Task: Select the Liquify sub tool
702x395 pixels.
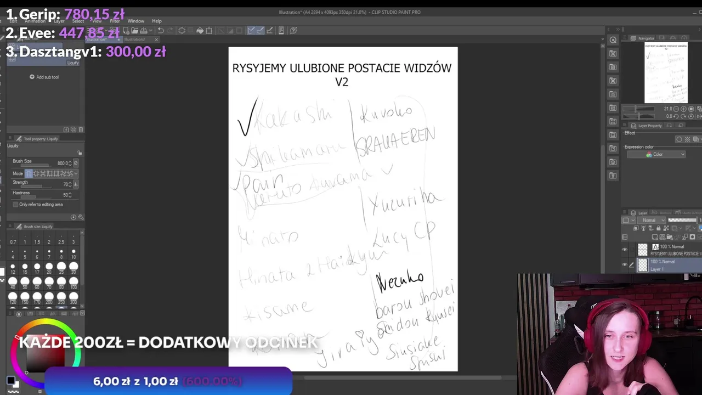Action: pyautogui.click(x=44, y=60)
